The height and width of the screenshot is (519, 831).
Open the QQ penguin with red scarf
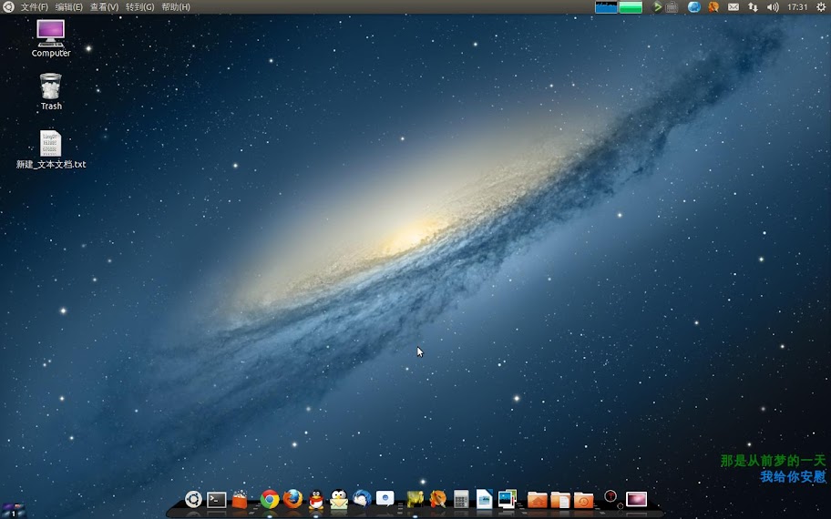click(316, 499)
